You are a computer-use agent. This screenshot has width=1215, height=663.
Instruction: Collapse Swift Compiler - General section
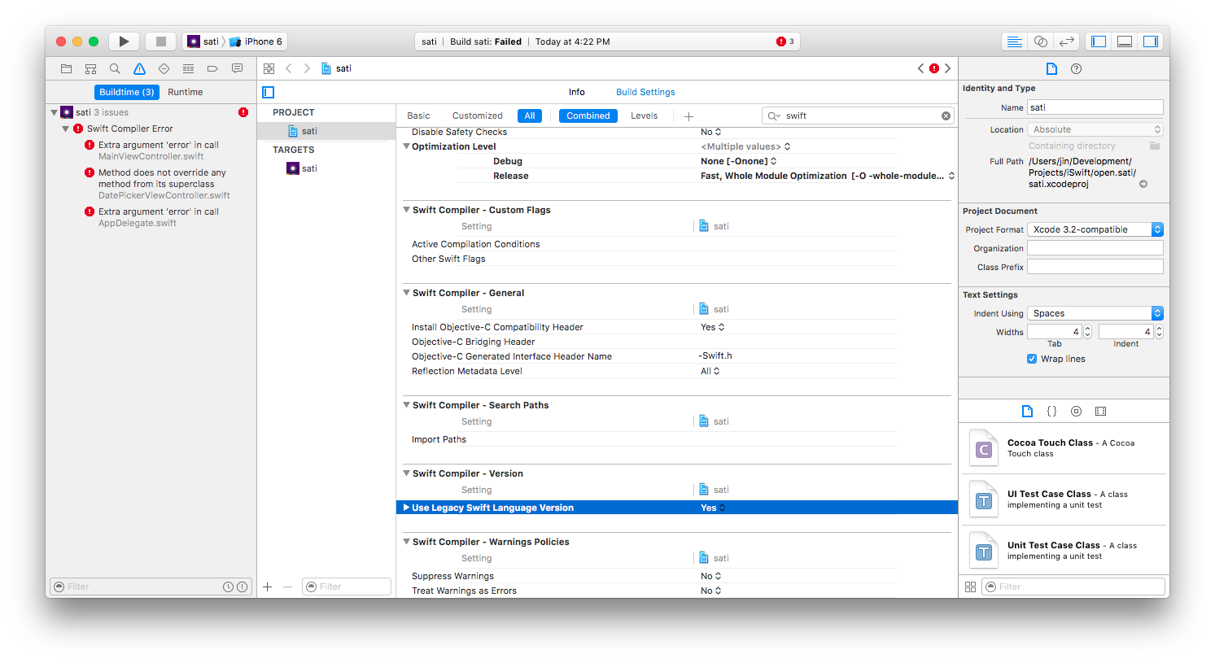click(x=407, y=293)
